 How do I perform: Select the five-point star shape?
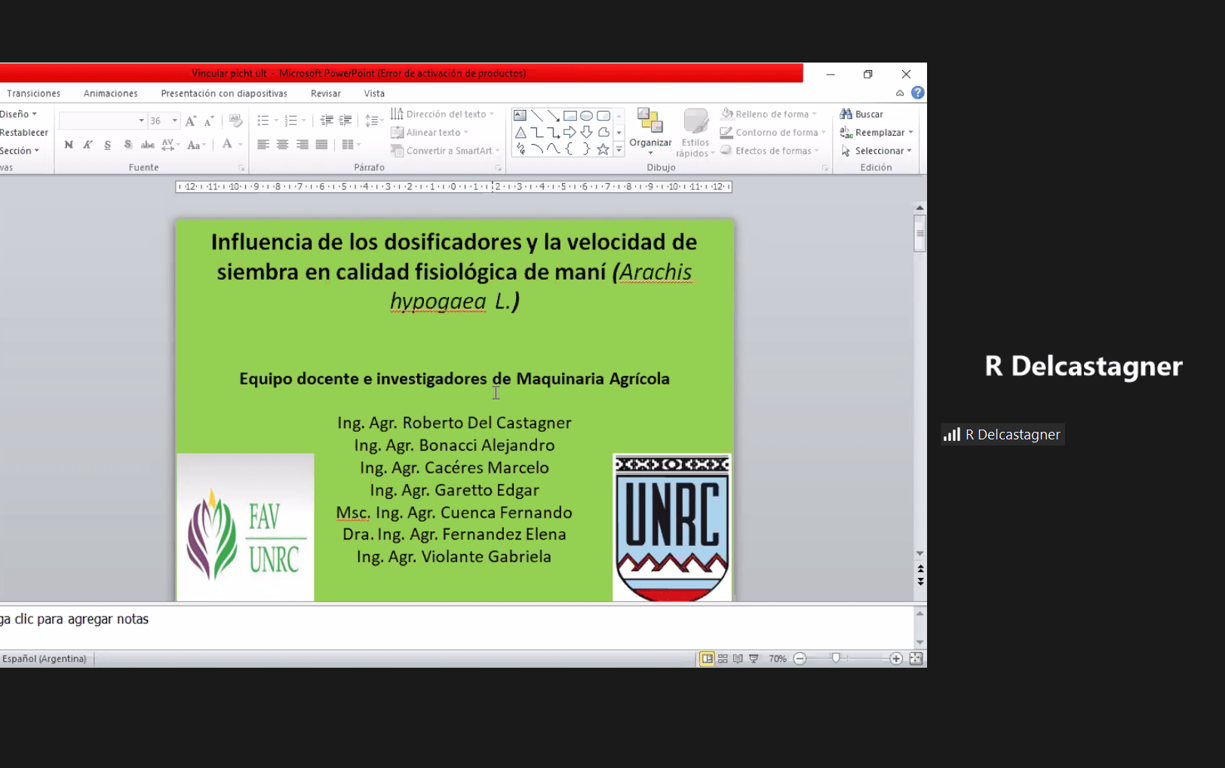603,149
